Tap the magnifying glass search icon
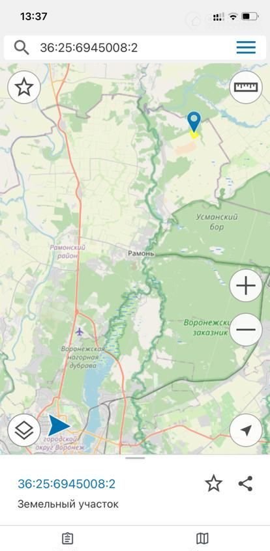Image resolution: width=270 pixels, height=551 pixels. pos(22,48)
